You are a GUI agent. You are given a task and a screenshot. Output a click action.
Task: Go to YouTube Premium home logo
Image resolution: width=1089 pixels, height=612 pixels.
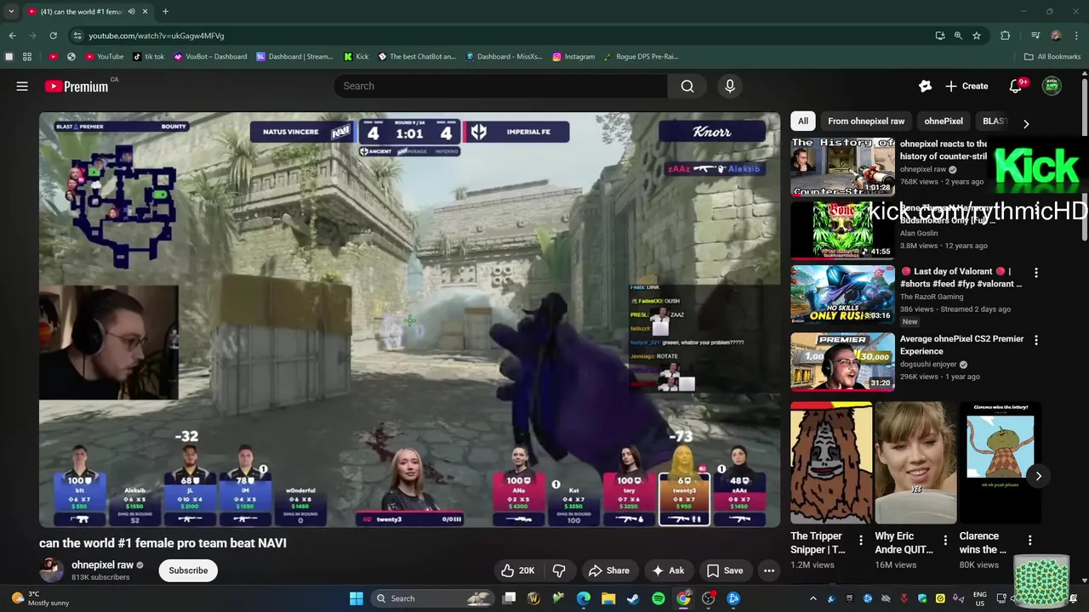tap(77, 86)
